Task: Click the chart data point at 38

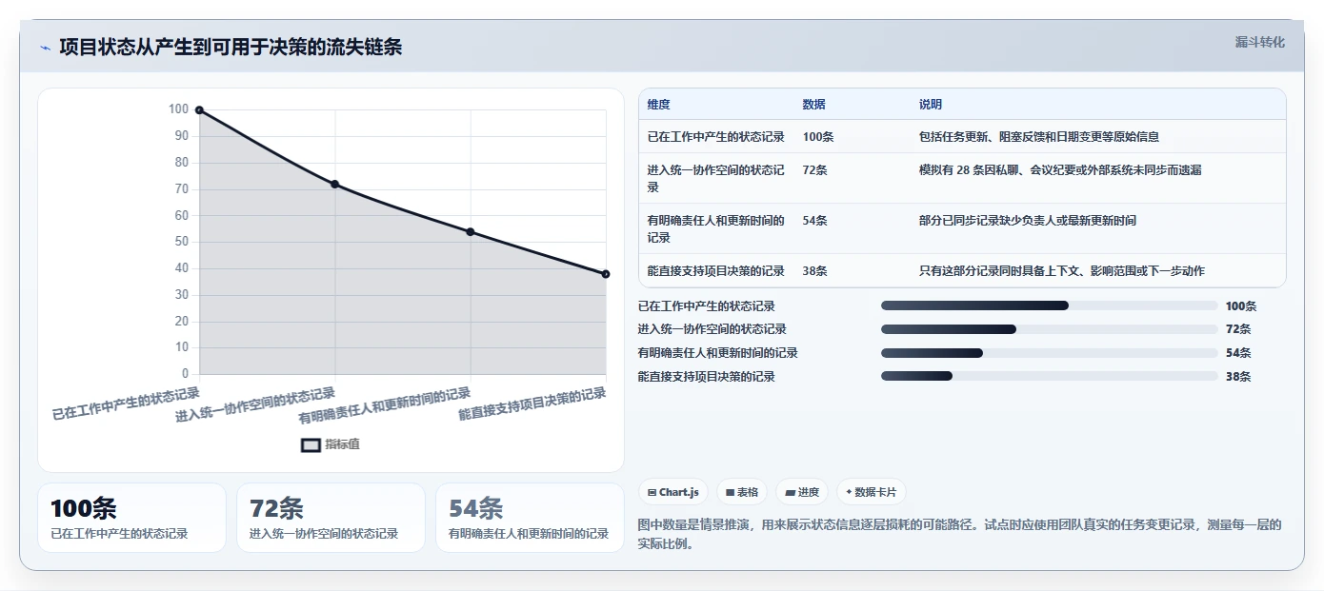Action: click(x=606, y=274)
